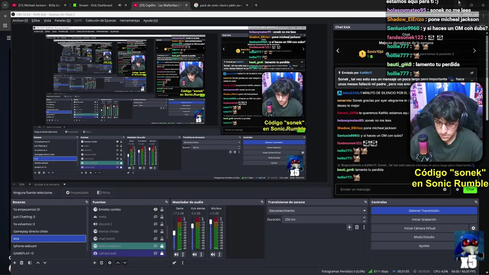Open Editar menu

(36, 20)
